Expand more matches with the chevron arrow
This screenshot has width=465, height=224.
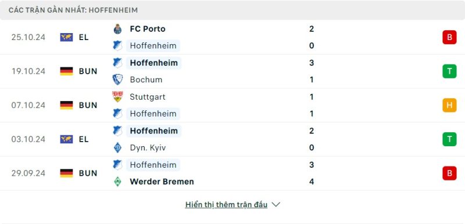(x=276, y=204)
